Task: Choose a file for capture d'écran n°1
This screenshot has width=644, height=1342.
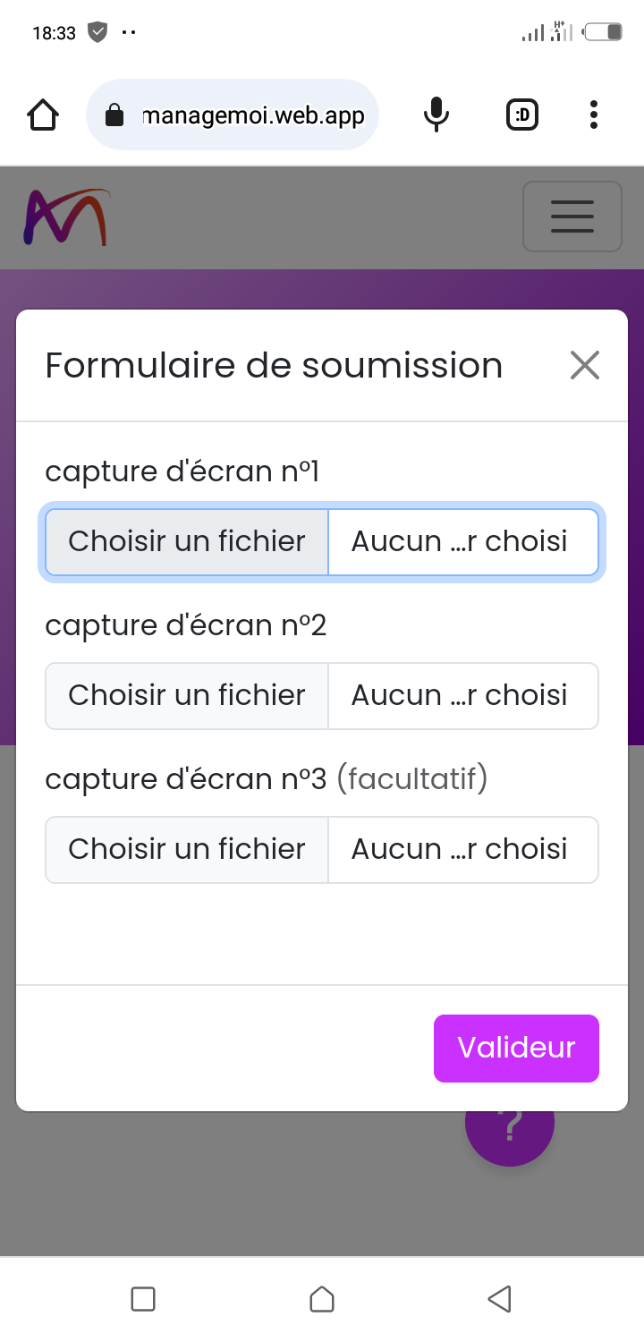Action: tap(187, 542)
